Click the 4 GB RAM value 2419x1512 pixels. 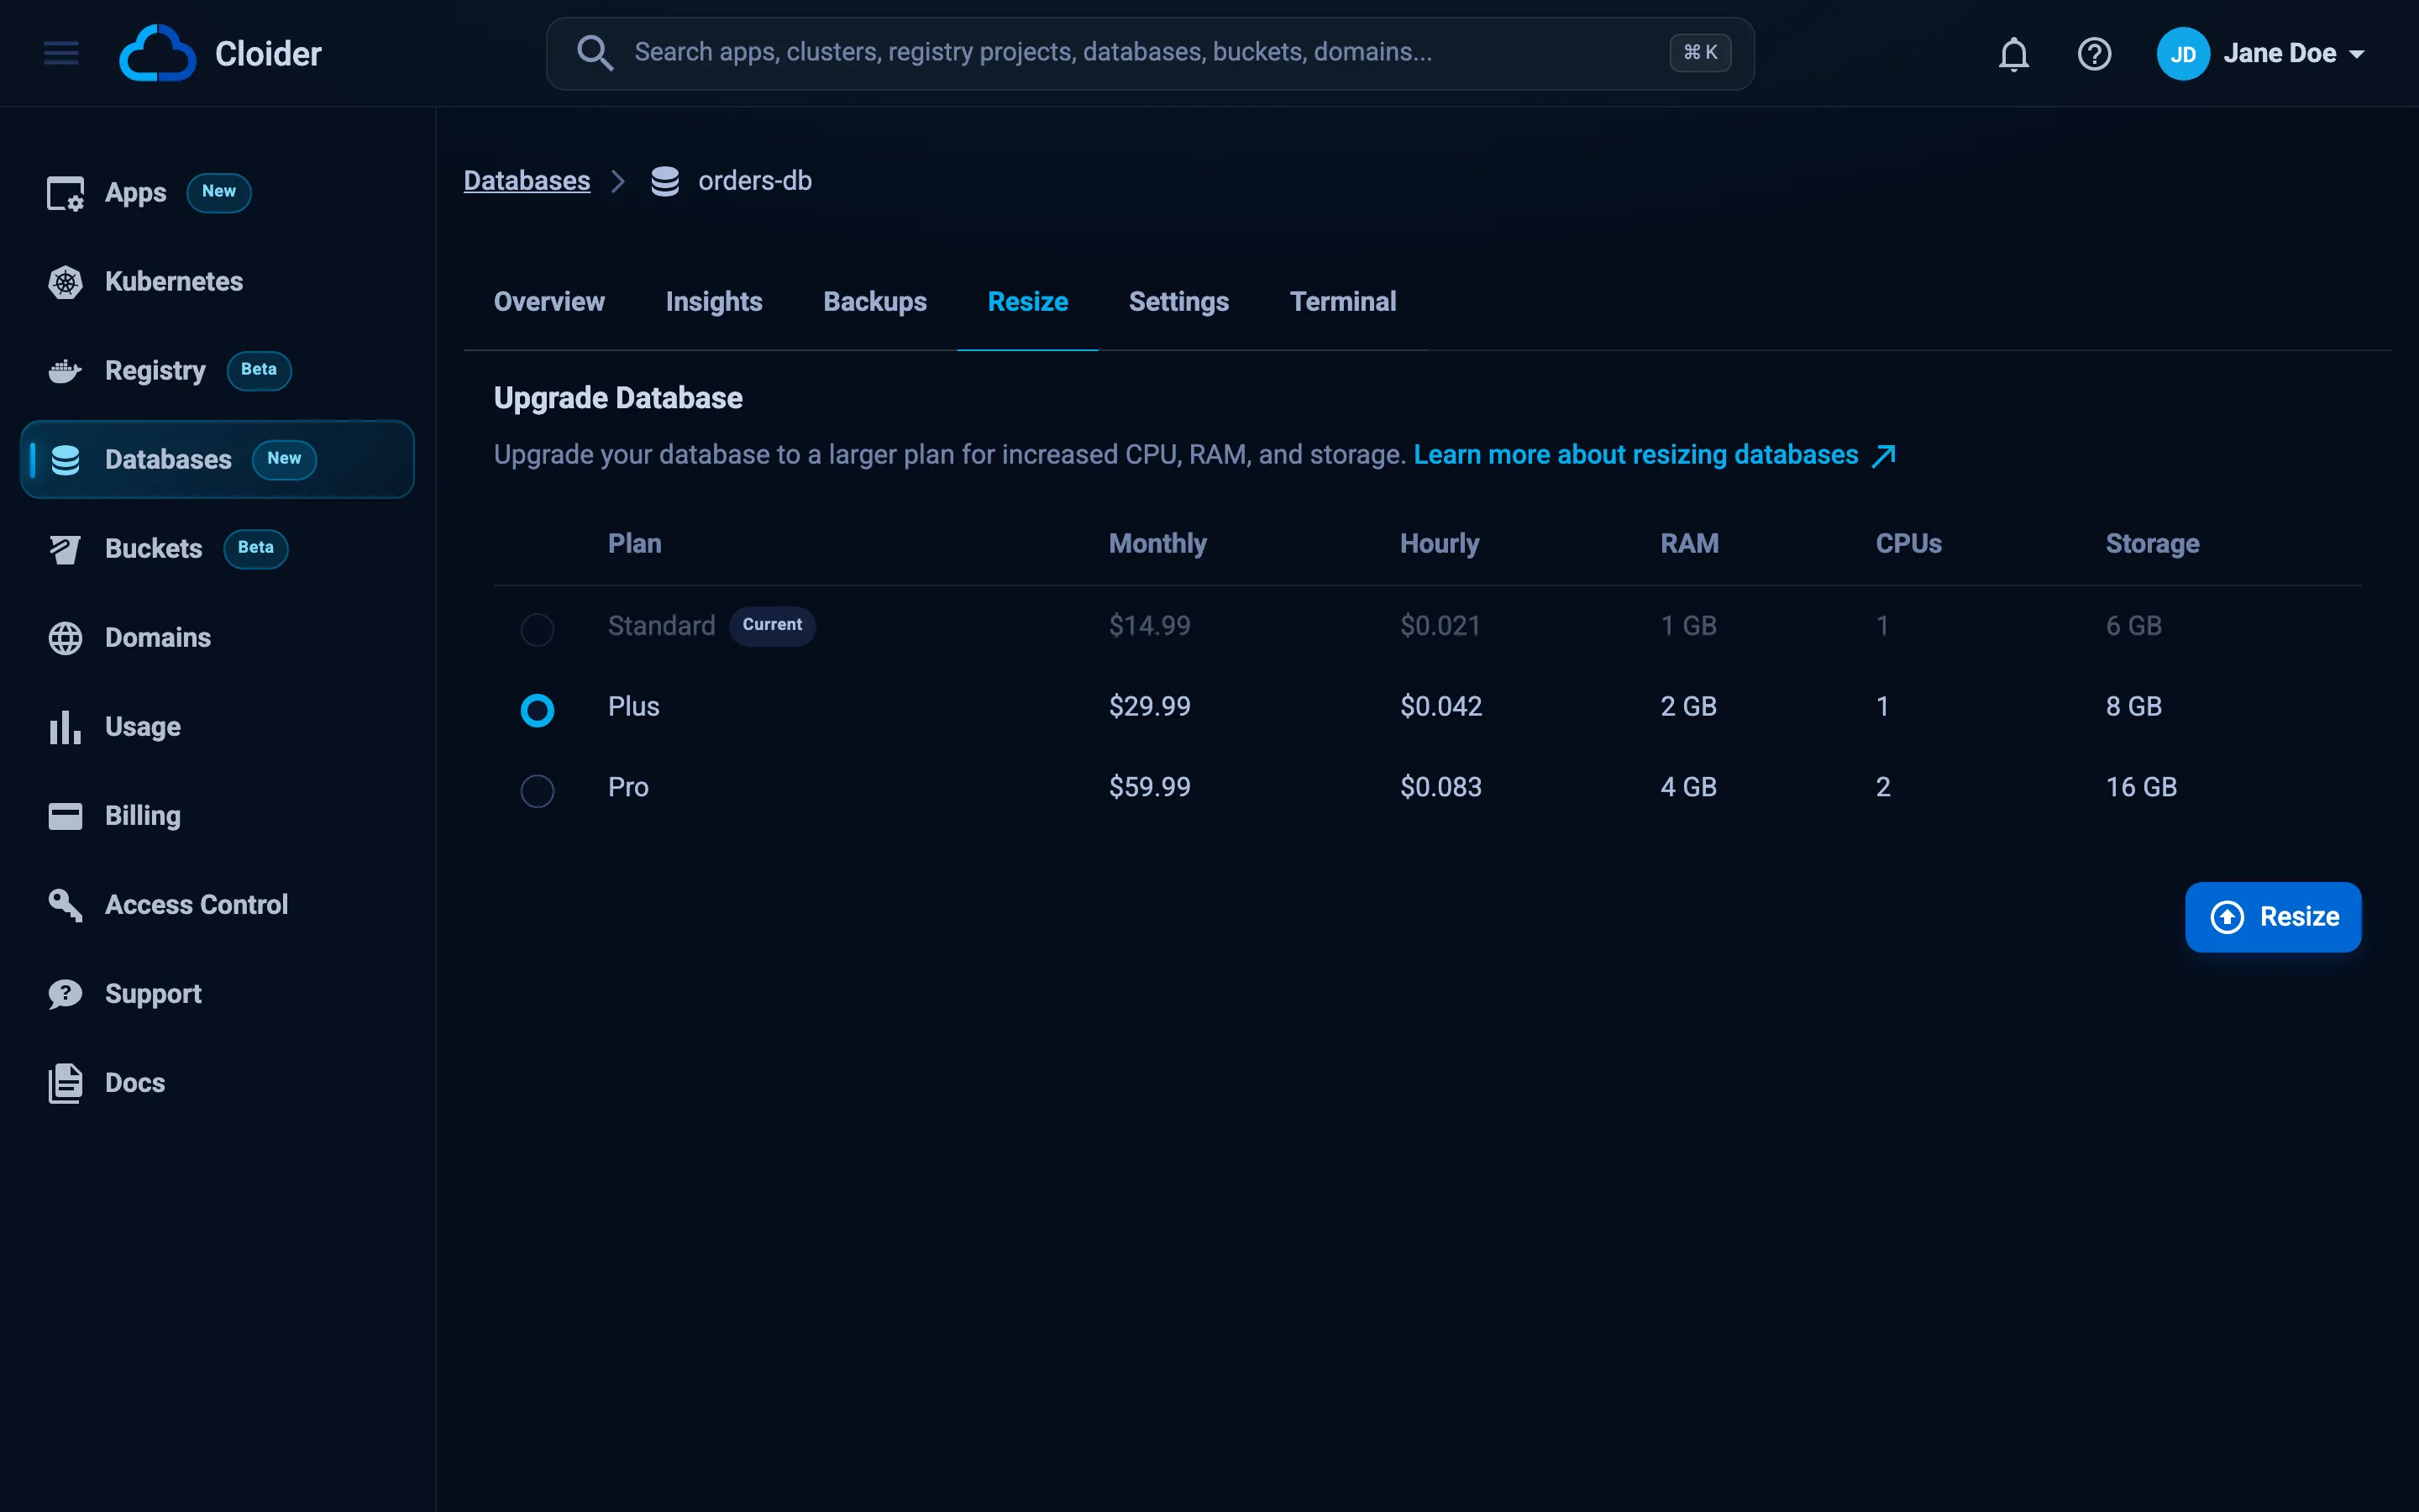(1688, 787)
